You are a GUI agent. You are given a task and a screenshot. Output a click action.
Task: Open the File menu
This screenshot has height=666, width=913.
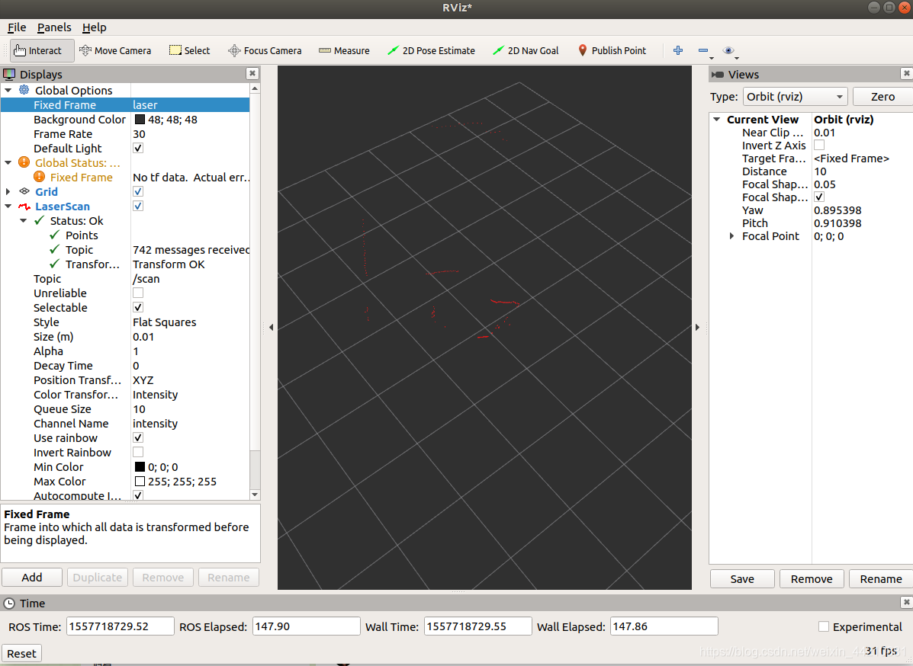pos(16,27)
